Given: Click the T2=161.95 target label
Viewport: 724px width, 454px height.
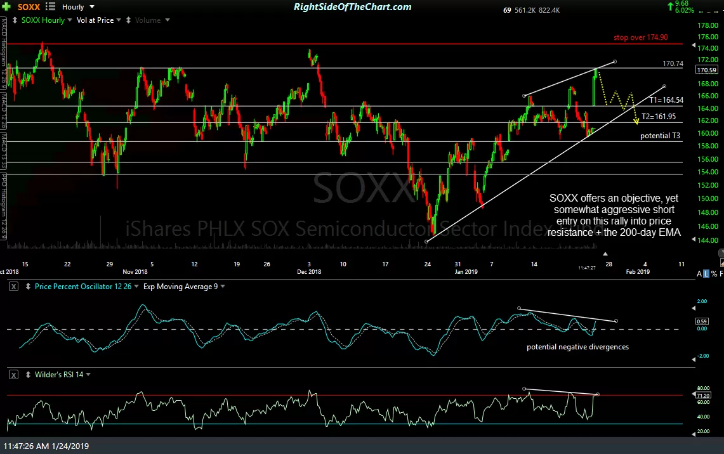Looking at the screenshot, I should coord(659,117).
